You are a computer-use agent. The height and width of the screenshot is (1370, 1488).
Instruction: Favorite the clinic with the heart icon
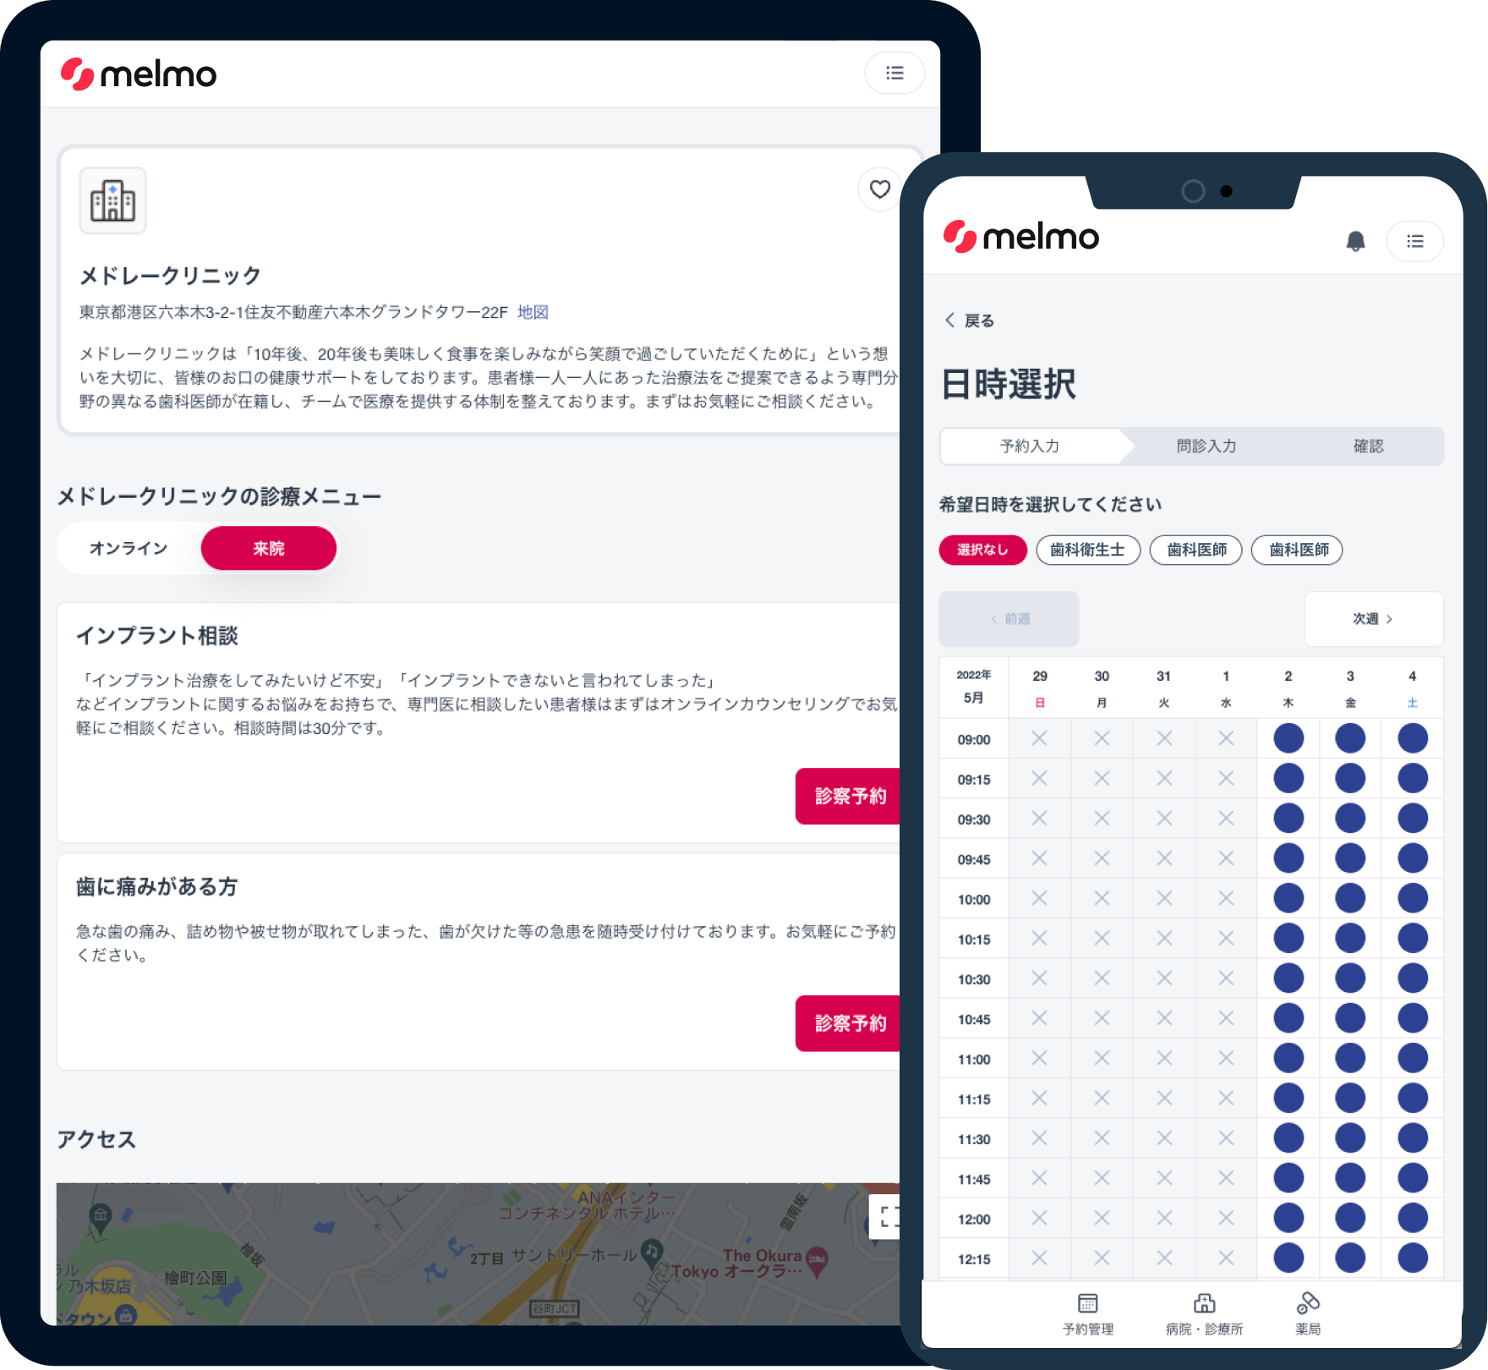880,190
